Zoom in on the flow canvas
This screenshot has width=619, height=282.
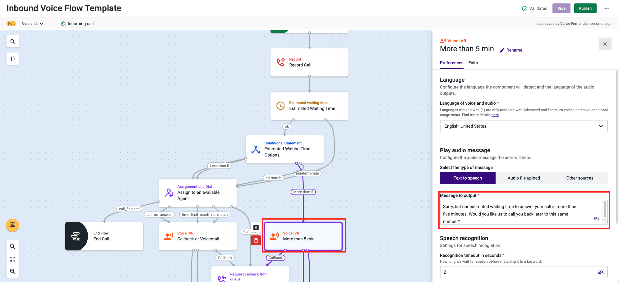pyautogui.click(x=13, y=247)
